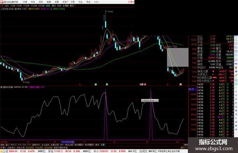This screenshot has height=153, width=238.
Task: Click the round icon beside 强势纠结者 indicator
Action: [x=1, y=87]
